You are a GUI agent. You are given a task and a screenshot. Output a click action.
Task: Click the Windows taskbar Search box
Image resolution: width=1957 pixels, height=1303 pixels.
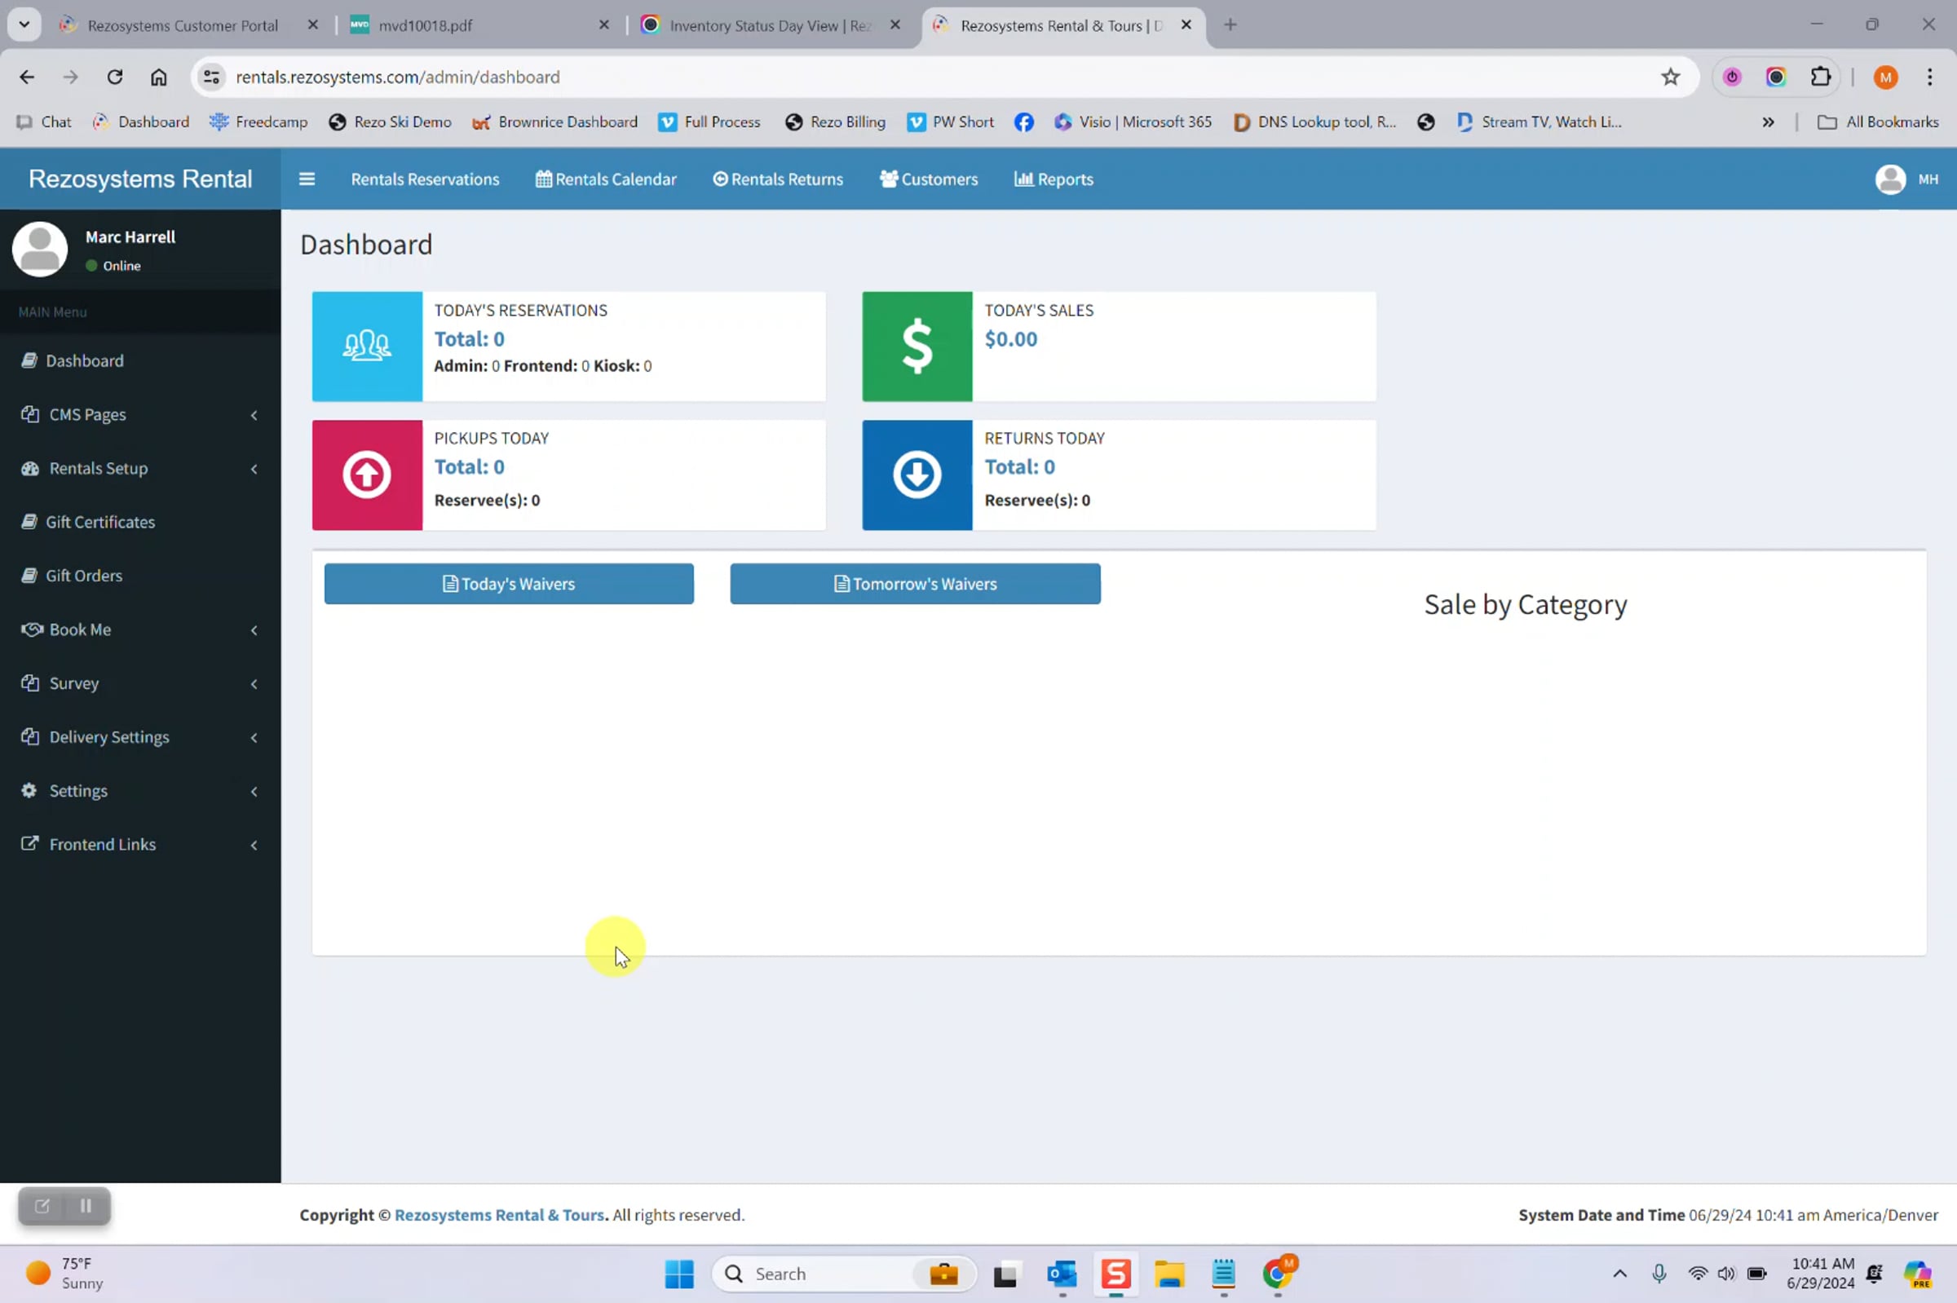[x=843, y=1273]
